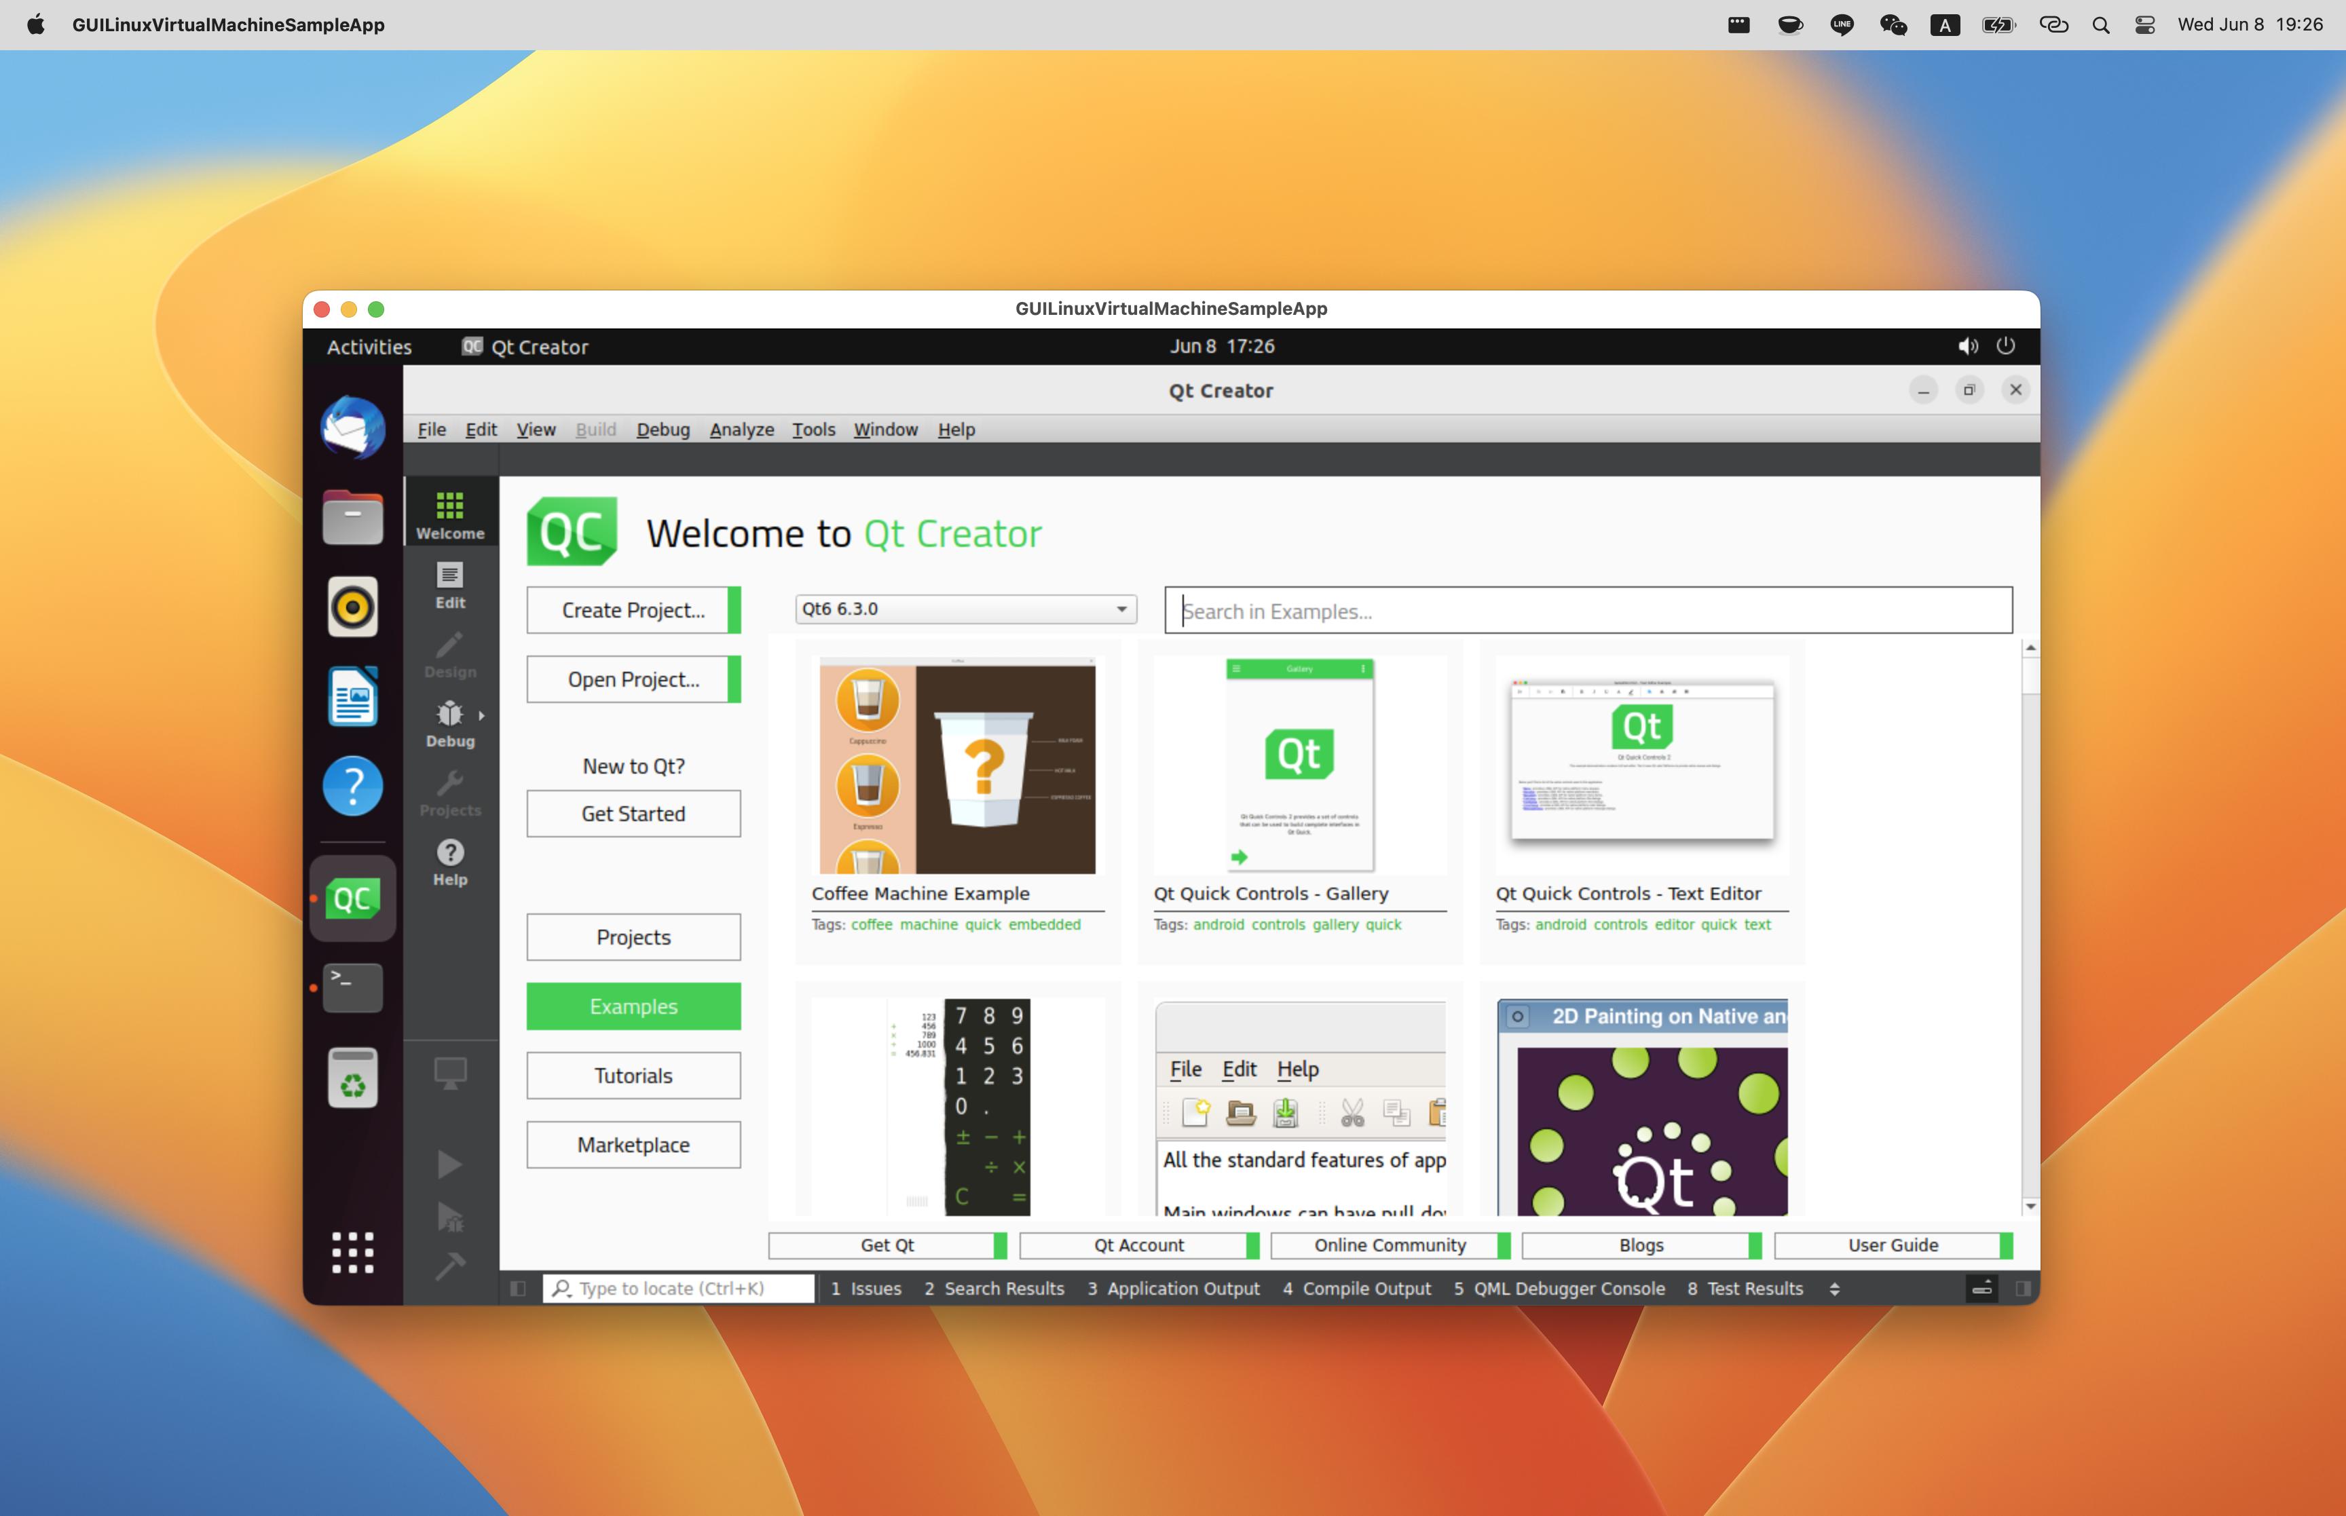Open the User Guide link
This screenshot has width=2346, height=1516.
(1892, 1245)
